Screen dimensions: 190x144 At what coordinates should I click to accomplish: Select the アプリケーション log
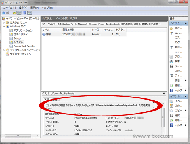pos(23,30)
